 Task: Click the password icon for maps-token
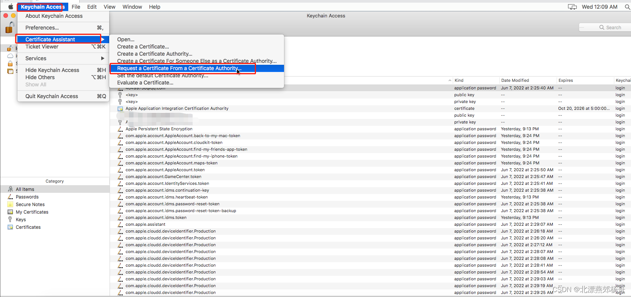(120, 163)
